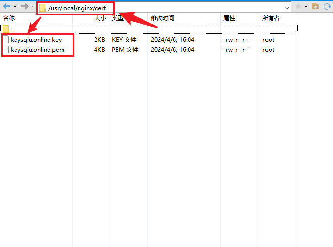Click the 属性 column header
Viewport: 333px width, 247px height.
pyautogui.click(x=229, y=18)
